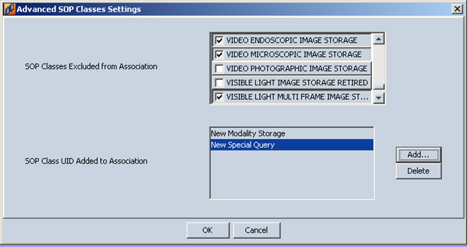The height and width of the screenshot is (247, 468).
Task: Check VISIBLE LIGHT IMAGE STORAGE RETIRED box
Action: [220, 82]
